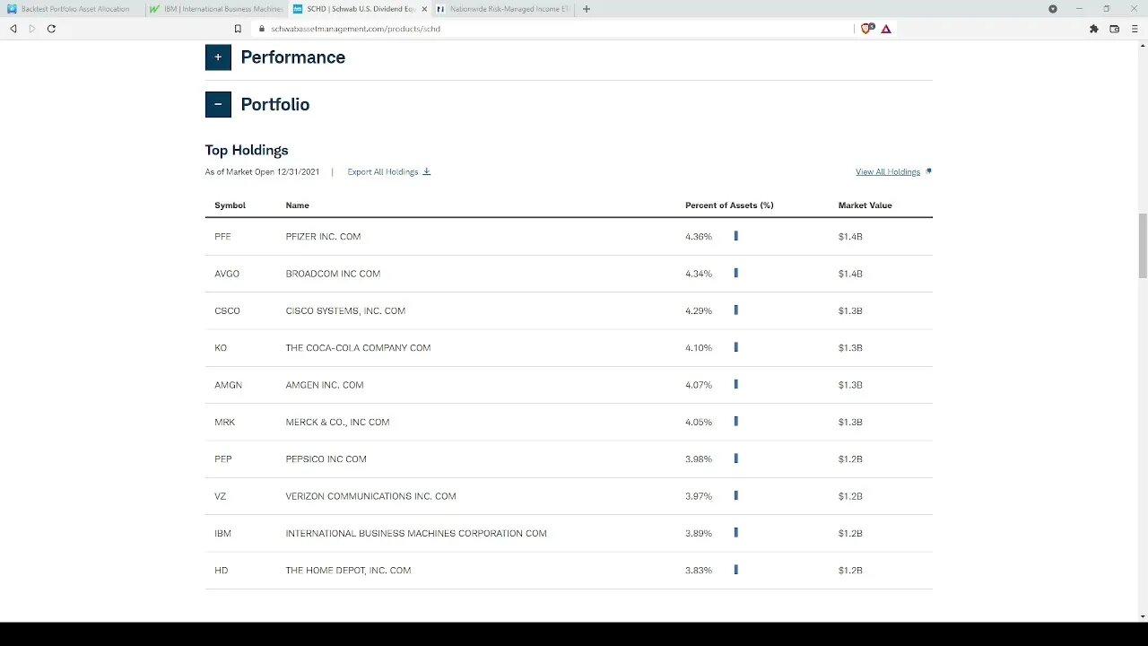Viewport: 1148px width, 646px height.
Task: Click PFIZER INC. COM name
Action: (x=323, y=237)
